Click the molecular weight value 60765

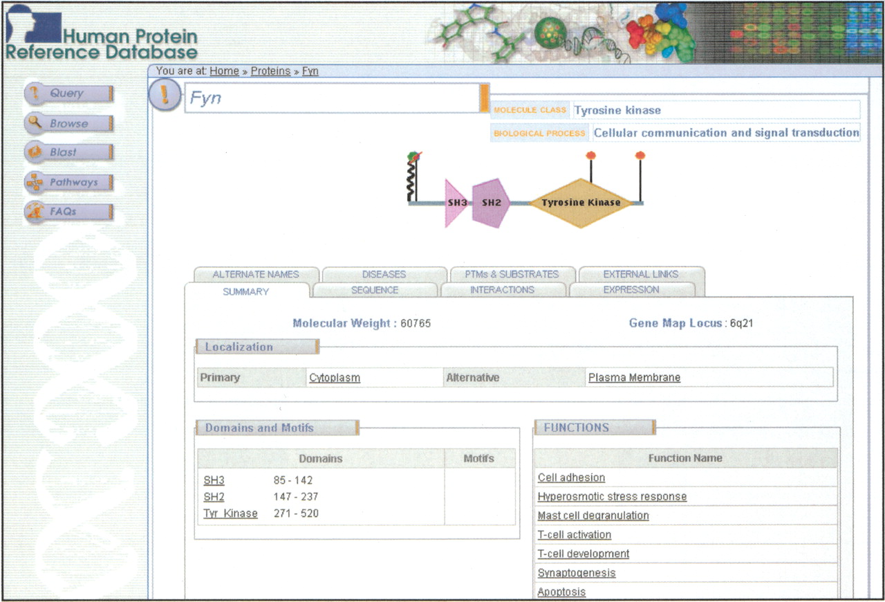[416, 323]
